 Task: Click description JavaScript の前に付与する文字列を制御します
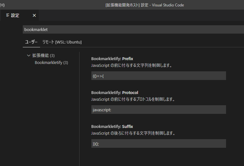point(132,65)
